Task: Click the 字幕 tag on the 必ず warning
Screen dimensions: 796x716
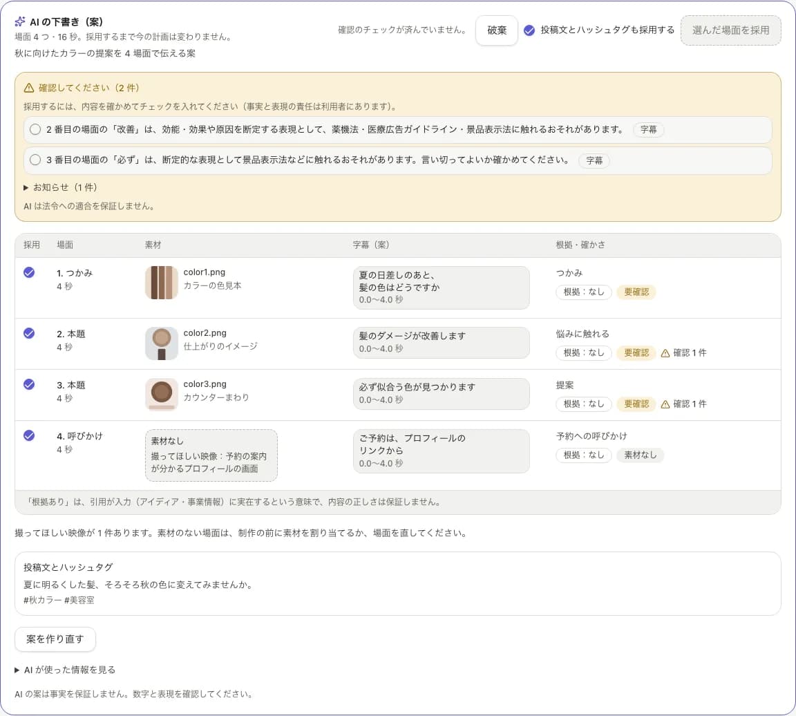Action: (x=594, y=160)
